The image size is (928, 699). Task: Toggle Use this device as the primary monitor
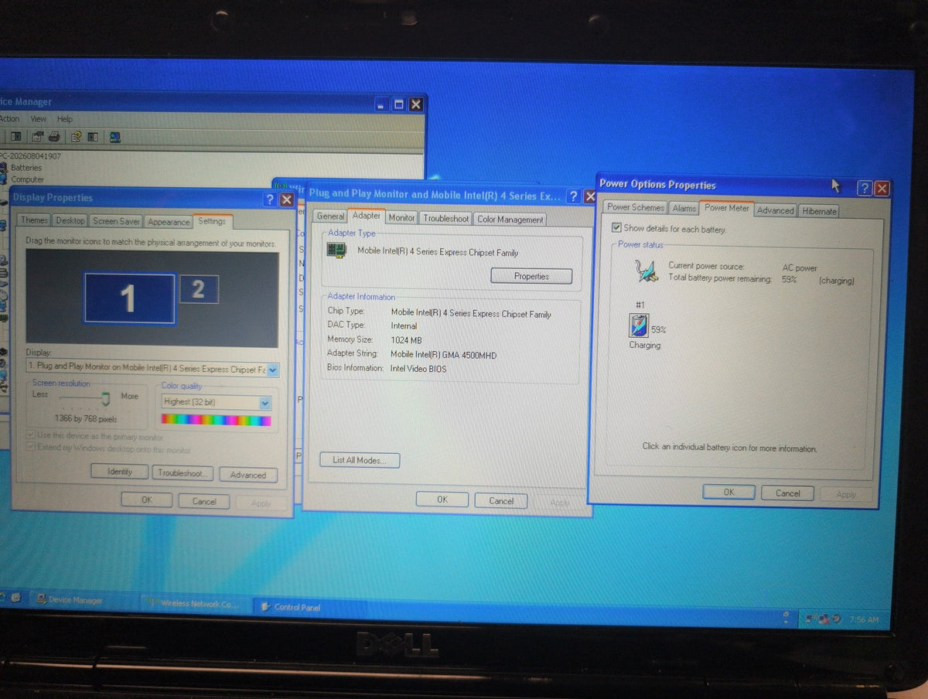click(x=32, y=435)
